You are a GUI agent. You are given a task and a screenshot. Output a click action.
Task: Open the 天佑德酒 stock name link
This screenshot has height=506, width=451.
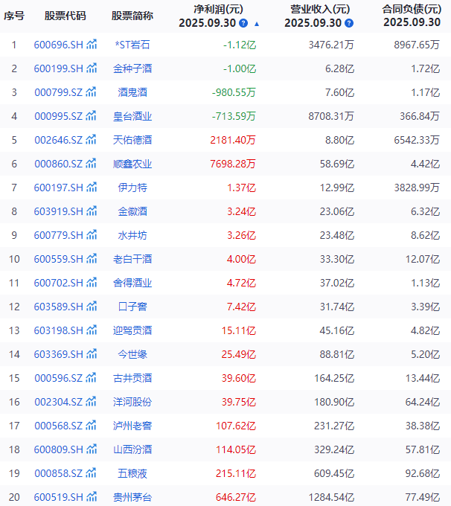132,140
